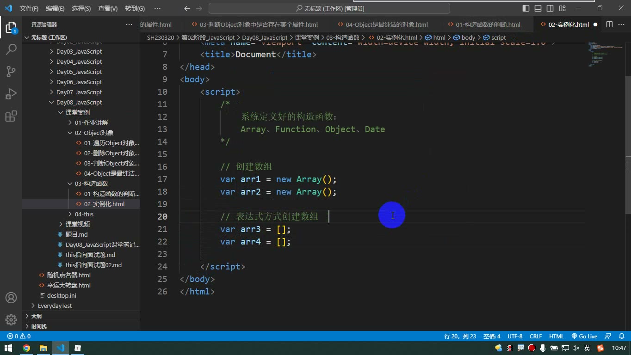Viewport: 631px width, 355px height.
Task: Open the Source Control view
Action: pyautogui.click(x=11, y=71)
